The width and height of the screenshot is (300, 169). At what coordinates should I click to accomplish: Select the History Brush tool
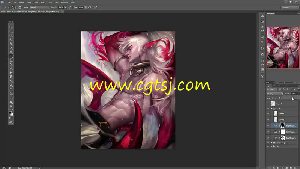(11, 65)
